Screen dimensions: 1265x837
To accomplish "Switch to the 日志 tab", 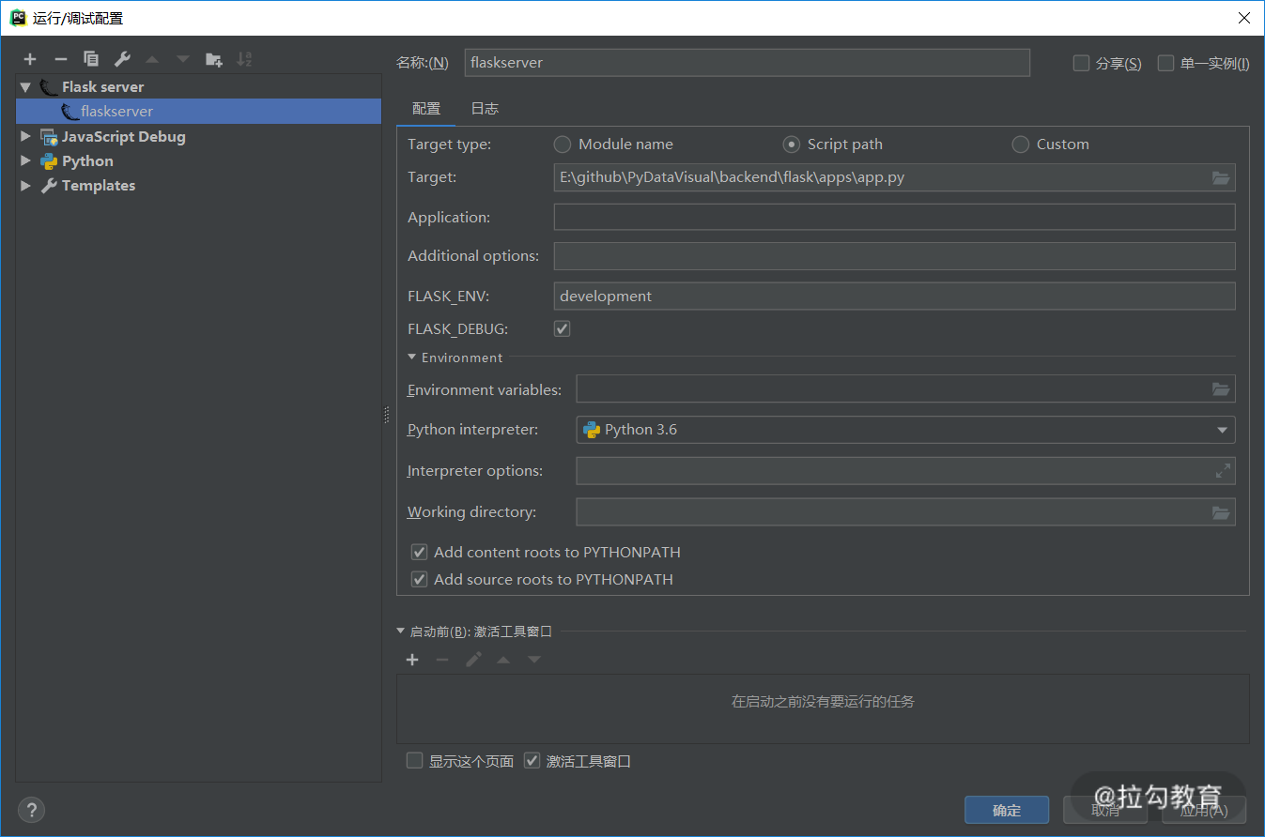I will click(x=485, y=109).
